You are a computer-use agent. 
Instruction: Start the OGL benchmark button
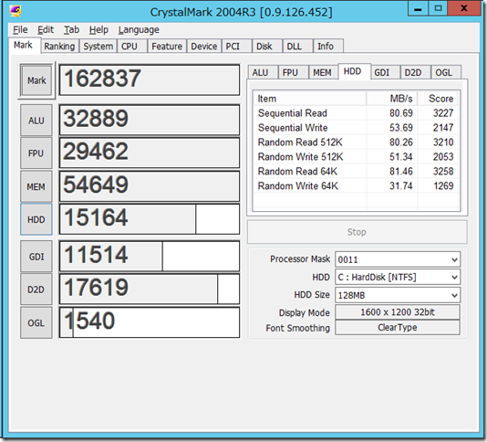click(36, 323)
